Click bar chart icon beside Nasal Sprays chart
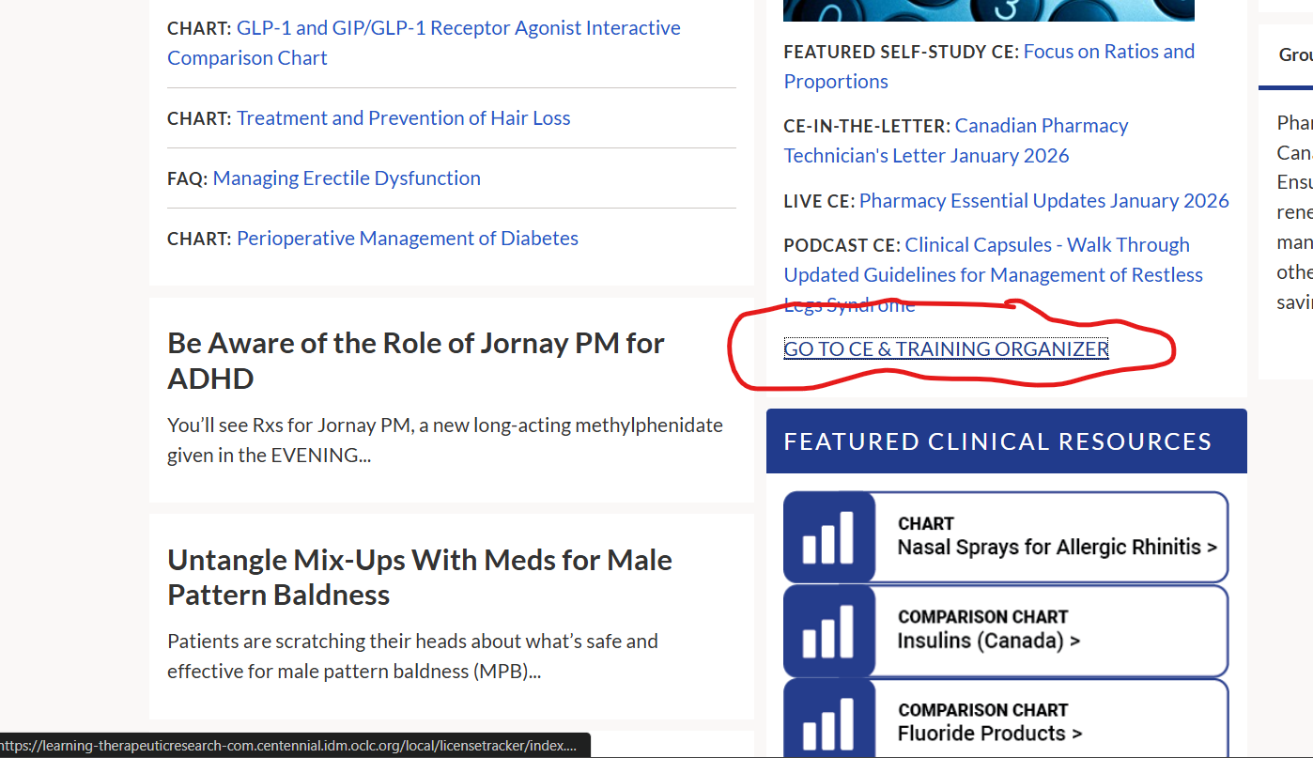Screen dimensions: 1313x758 click(x=828, y=536)
